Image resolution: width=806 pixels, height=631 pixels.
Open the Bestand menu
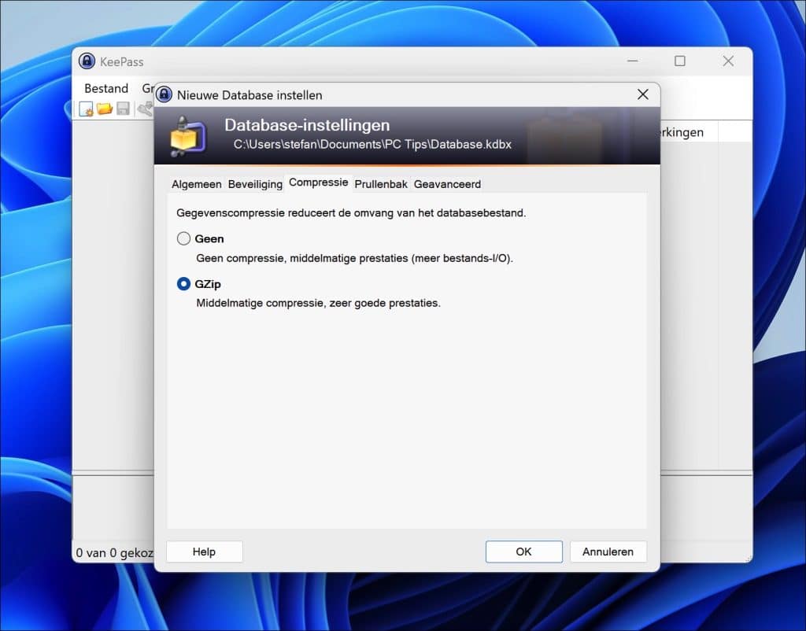[105, 88]
